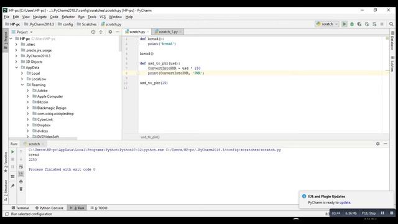Run scratch with coverage icon
Screen dimensions: 398x224
click(359, 24)
